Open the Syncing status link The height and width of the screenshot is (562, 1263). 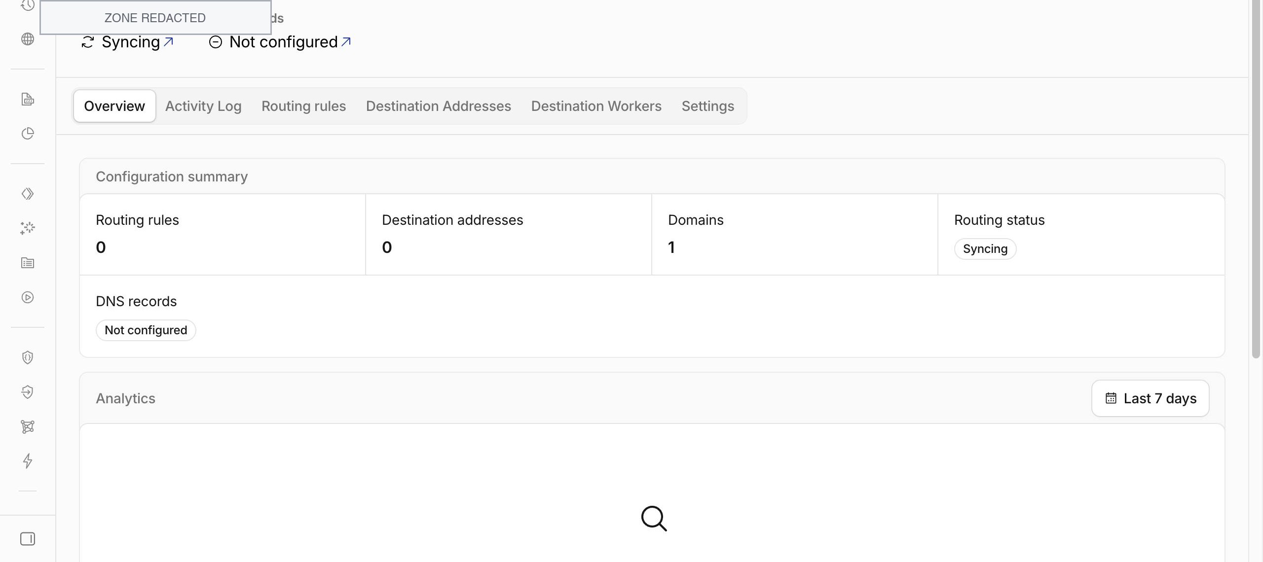[x=127, y=42]
